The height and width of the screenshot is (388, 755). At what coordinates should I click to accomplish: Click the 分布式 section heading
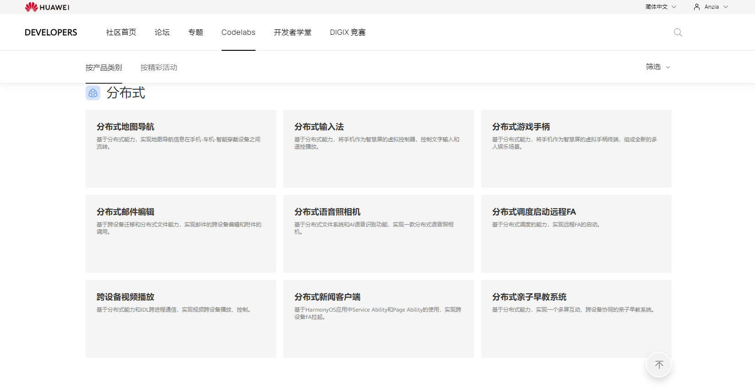[x=126, y=93]
